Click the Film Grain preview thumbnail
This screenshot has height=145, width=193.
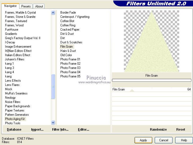[152, 41]
